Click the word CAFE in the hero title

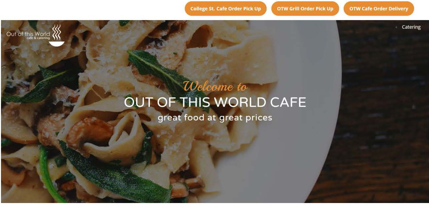[288, 102]
